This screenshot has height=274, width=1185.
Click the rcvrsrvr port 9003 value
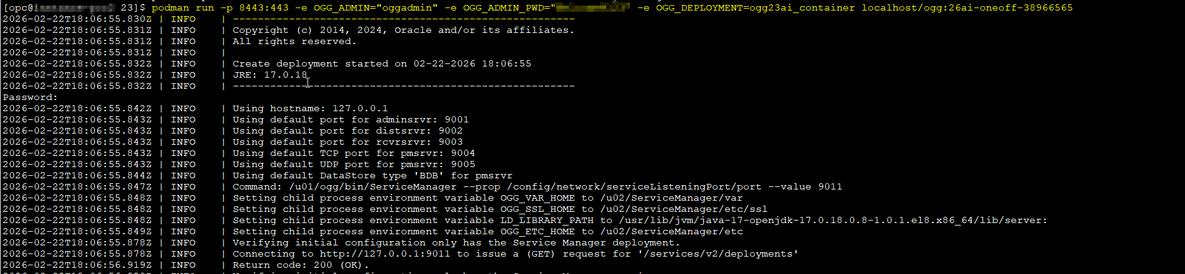pyautogui.click(x=450, y=142)
